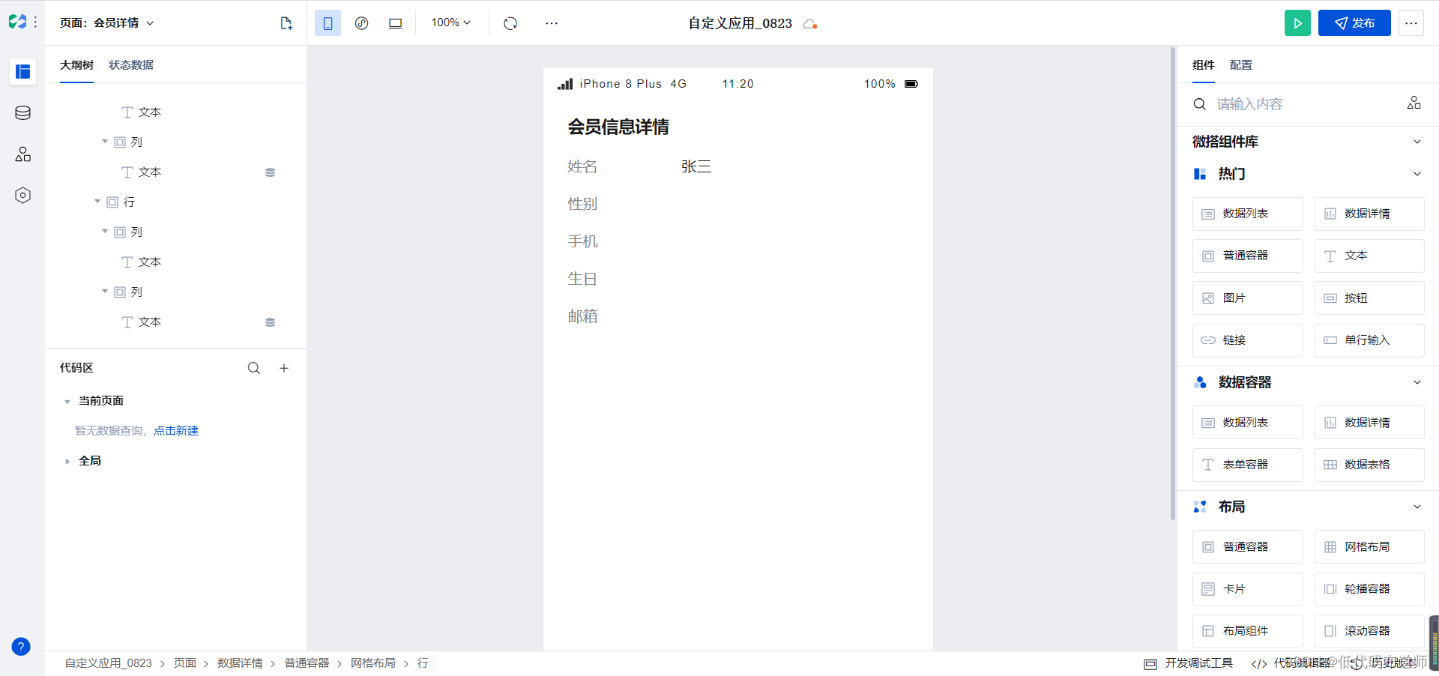The height and width of the screenshot is (676, 1439).
Task: Click the canvas vertical scrollbar
Action: (x=1173, y=283)
